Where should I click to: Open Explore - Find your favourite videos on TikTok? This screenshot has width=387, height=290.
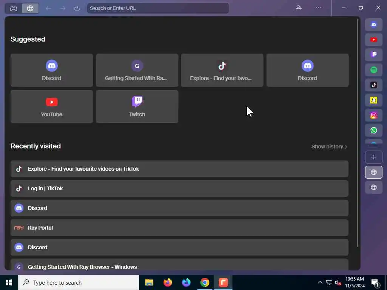point(180,169)
